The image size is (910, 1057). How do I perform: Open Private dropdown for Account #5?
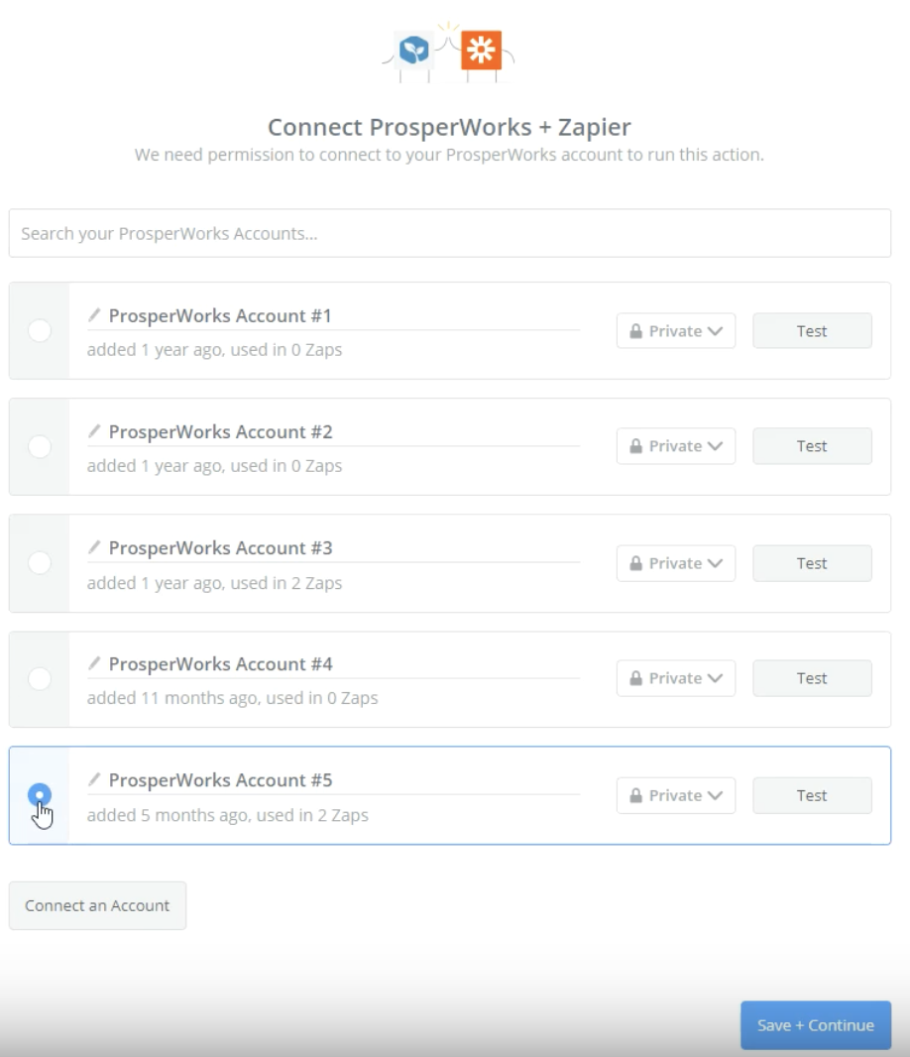point(675,795)
